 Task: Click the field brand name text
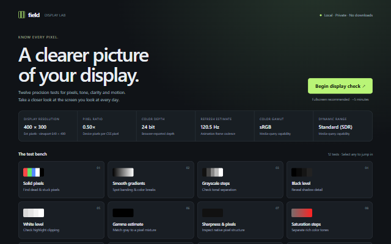point(34,15)
